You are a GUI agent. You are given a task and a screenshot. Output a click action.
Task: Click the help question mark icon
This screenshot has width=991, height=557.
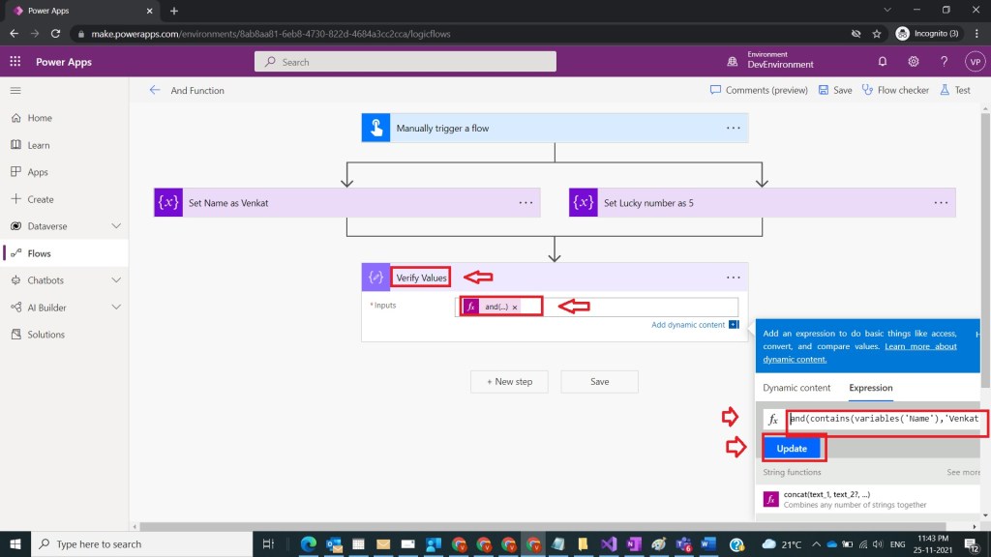[x=944, y=62]
